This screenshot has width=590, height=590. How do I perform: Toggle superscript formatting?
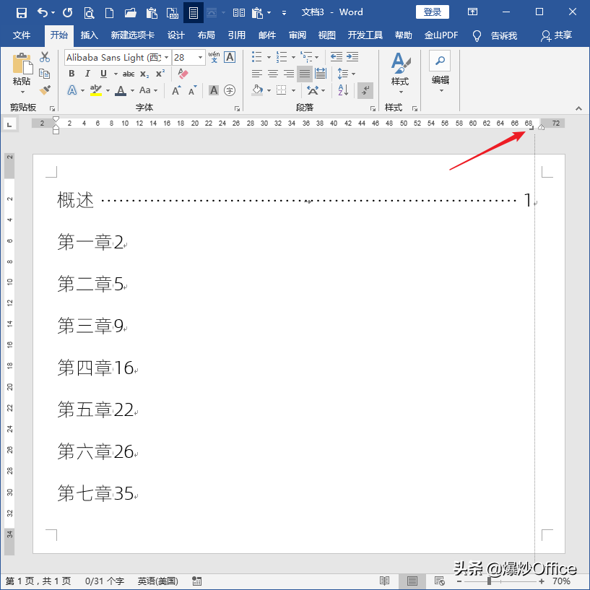tap(160, 74)
